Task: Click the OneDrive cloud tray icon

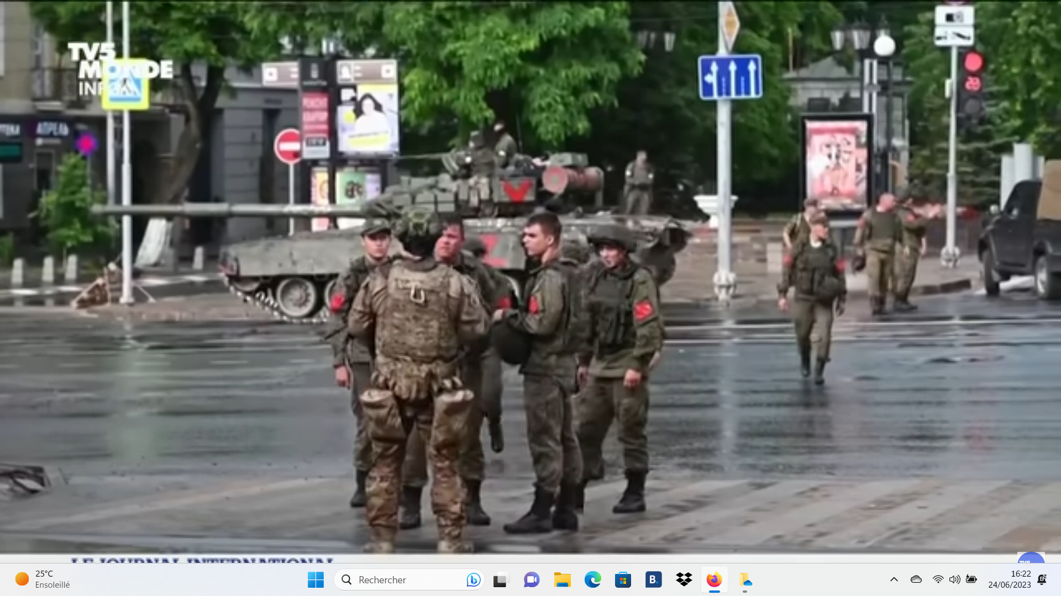Action: [916, 579]
